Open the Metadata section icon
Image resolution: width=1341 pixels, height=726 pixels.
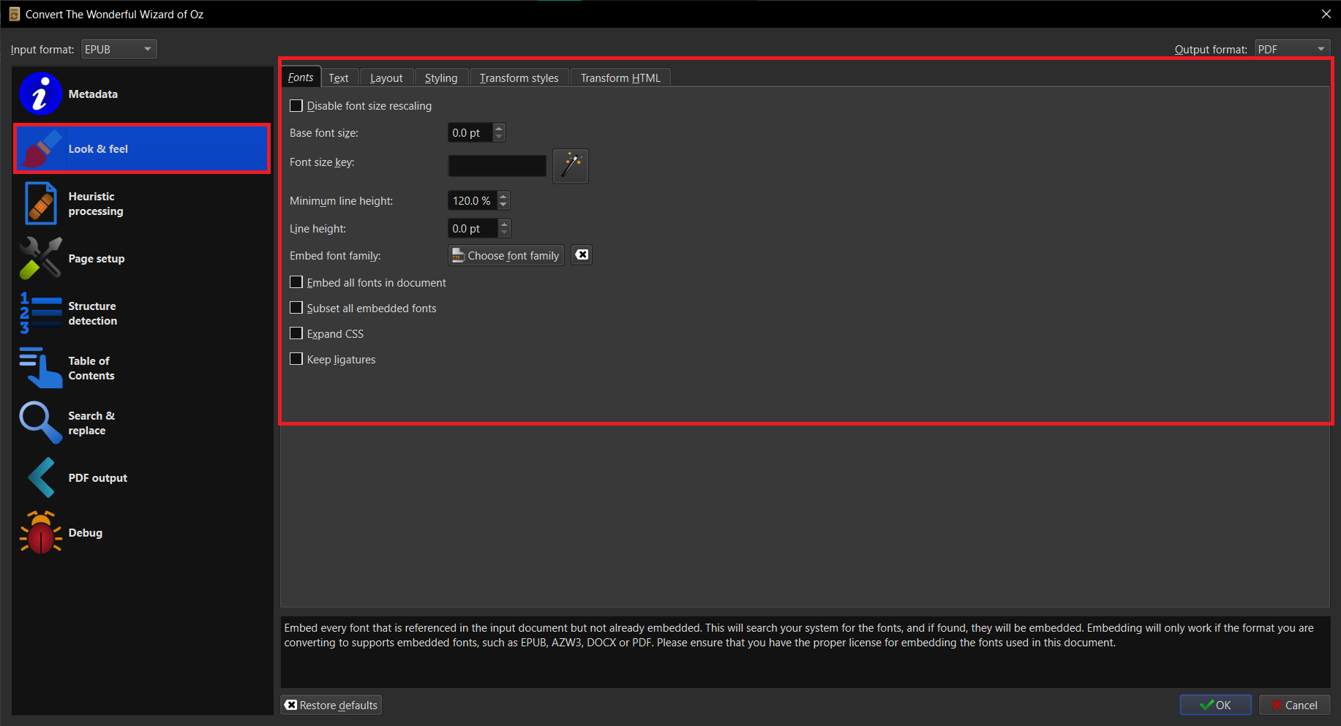click(41, 94)
